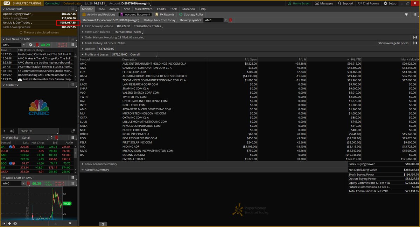Open Setup gear menu
Image resolution: width=420 pixels, height=227 pixels.
[x=390, y=3]
